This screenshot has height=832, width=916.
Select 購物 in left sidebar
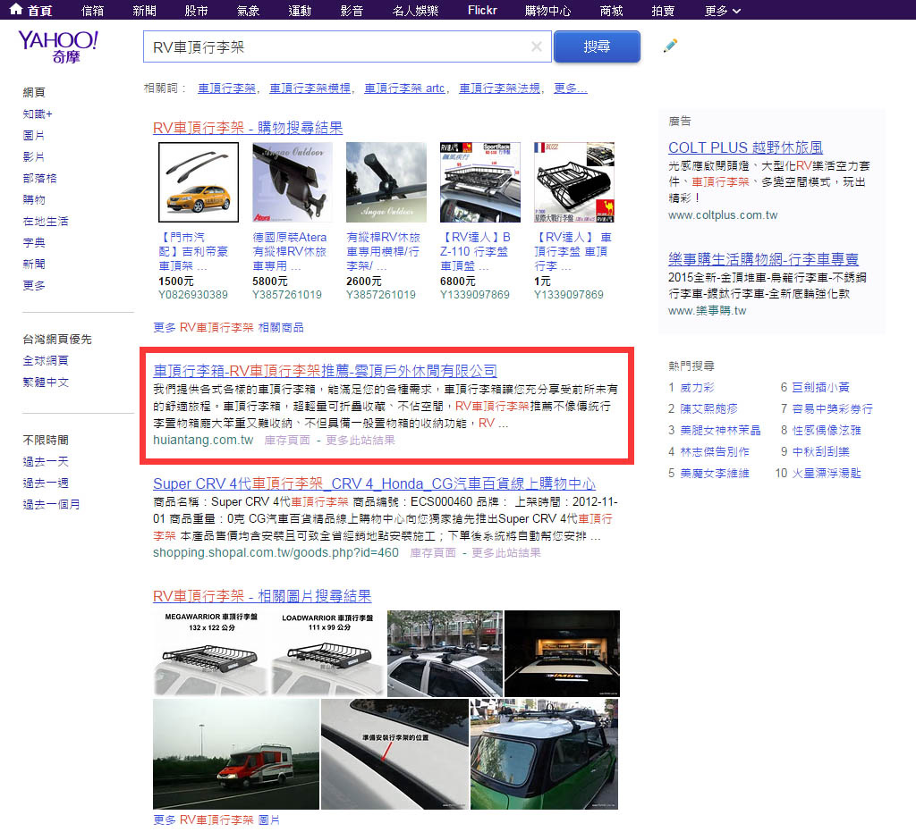(33, 199)
